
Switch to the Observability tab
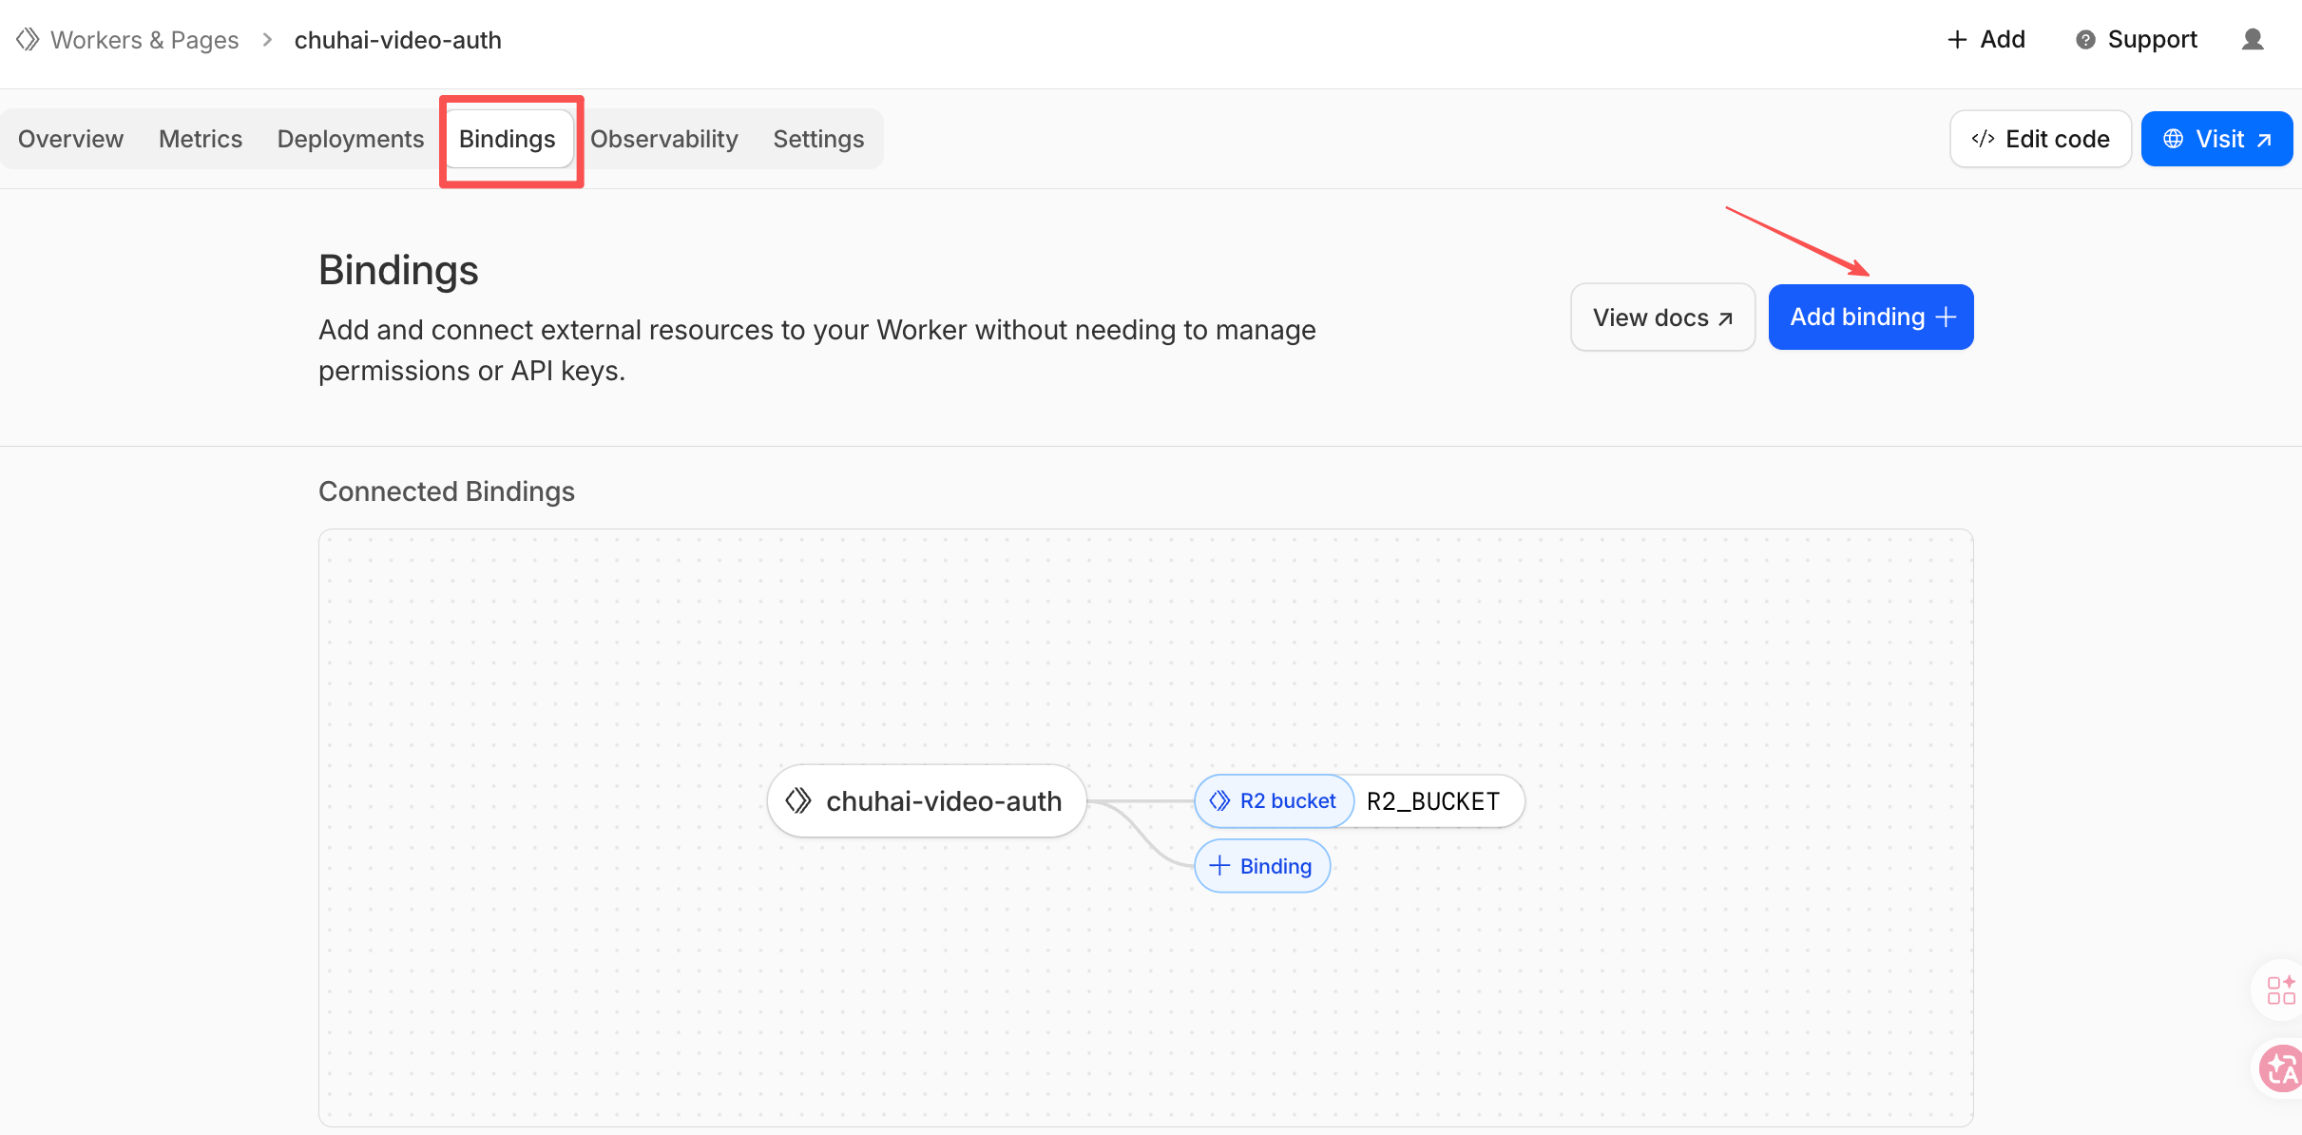coord(664,139)
